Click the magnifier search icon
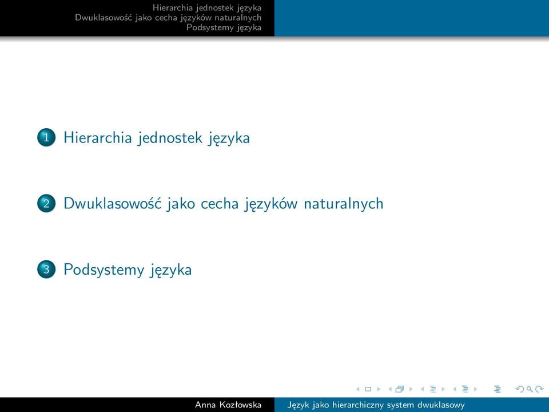Viewport: 549px width, 412px height. [x=530, y=389]
